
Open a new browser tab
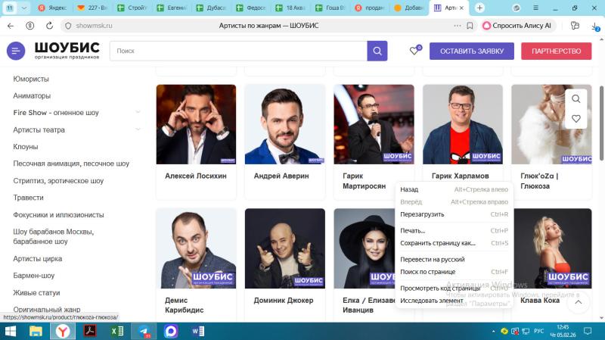coord(479,8)
